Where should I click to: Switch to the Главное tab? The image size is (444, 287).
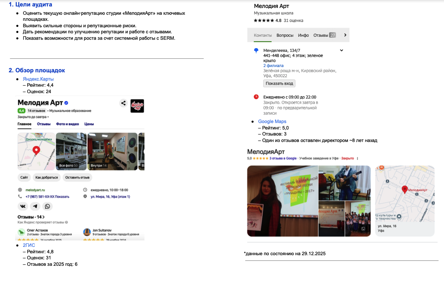(24, 124)
